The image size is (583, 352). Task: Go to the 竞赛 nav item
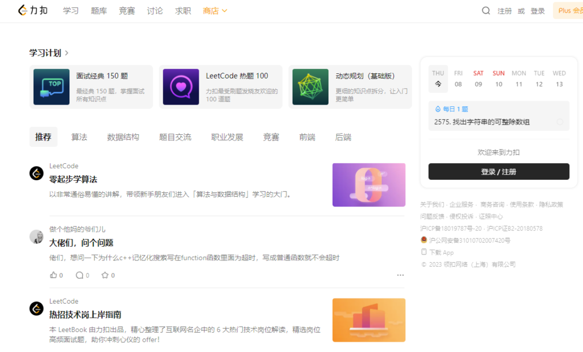pyautogui.click(x=127, y=11)
